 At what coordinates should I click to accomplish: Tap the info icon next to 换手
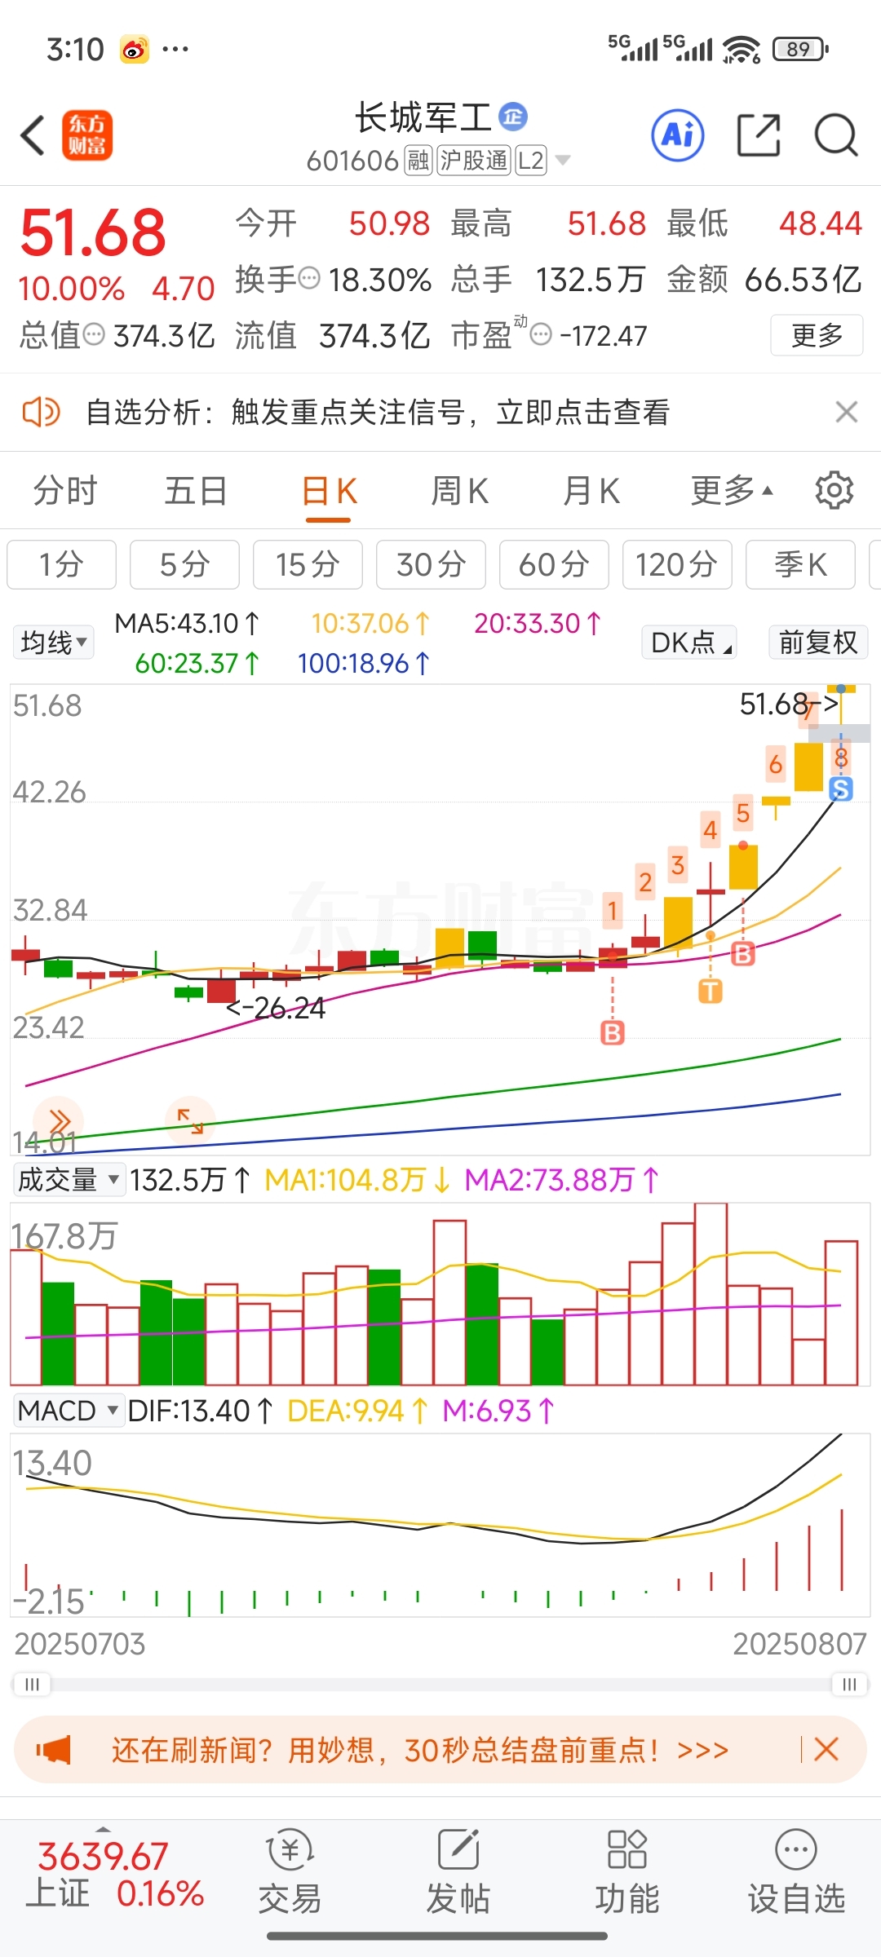[309, 279]
